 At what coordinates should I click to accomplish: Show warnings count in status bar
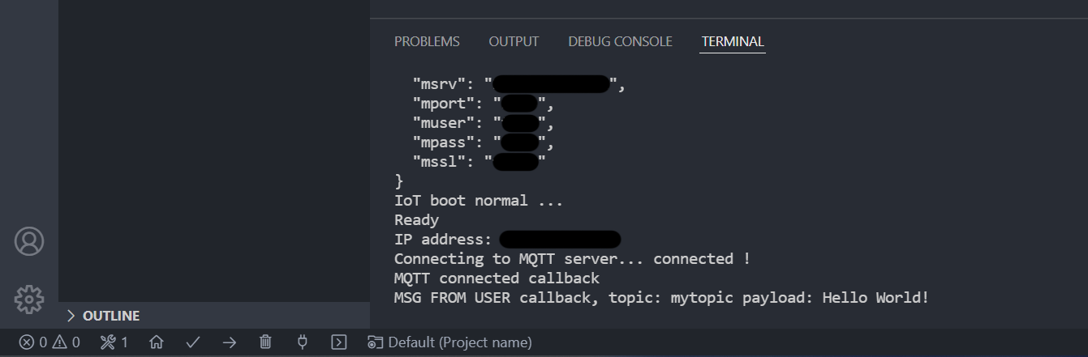point(67,342)
